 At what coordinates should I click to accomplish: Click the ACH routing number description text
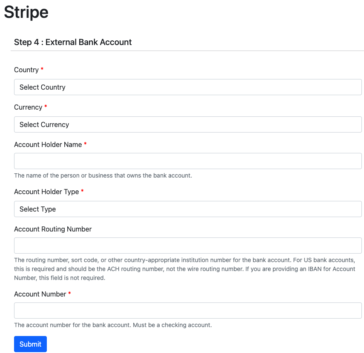point(185,269)
